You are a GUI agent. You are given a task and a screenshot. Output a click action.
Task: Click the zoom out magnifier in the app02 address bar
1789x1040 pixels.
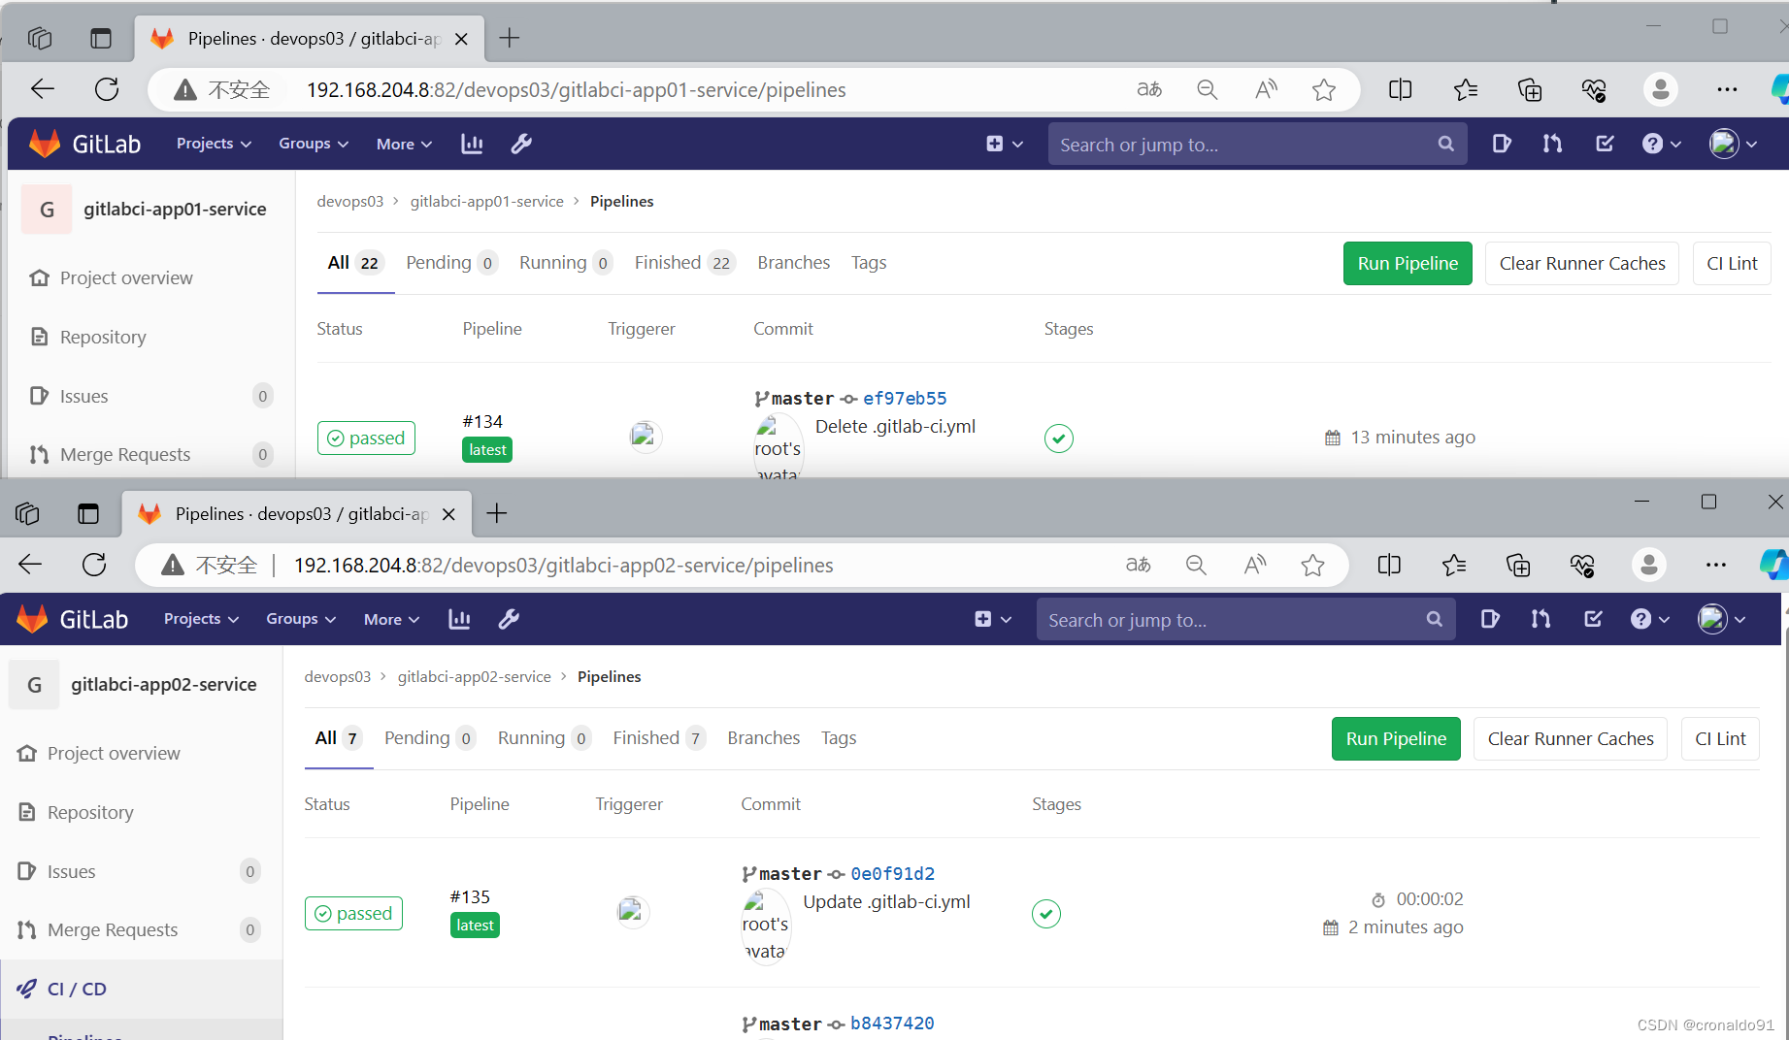pyautogui.click(x=1196, y=565)
